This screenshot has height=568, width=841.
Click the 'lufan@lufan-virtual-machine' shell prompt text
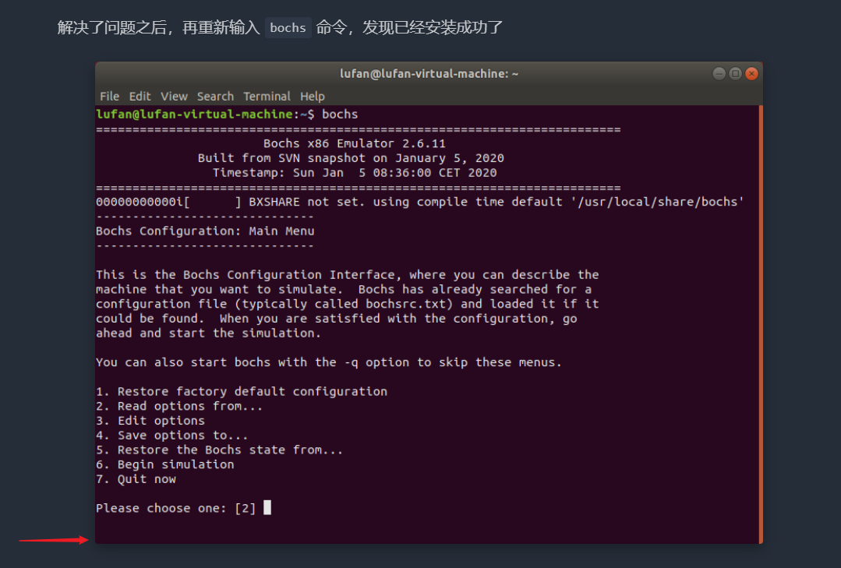point(196,115)
